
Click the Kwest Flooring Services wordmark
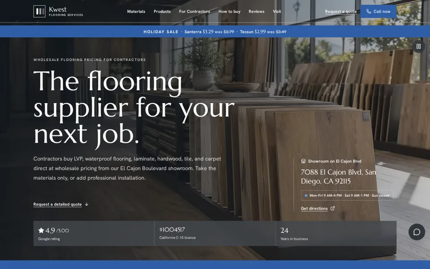tap(66, 11)
